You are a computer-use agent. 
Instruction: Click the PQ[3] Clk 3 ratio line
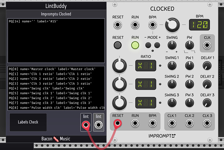50,84
